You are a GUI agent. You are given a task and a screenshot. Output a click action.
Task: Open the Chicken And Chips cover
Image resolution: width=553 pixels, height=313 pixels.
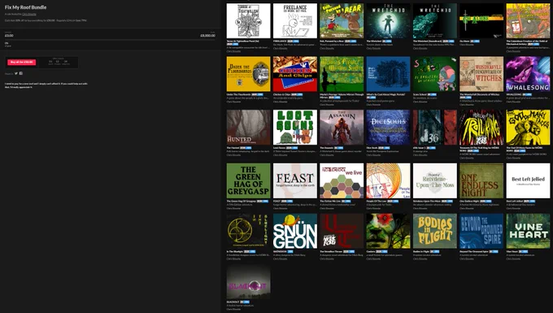tap(295, 74)
